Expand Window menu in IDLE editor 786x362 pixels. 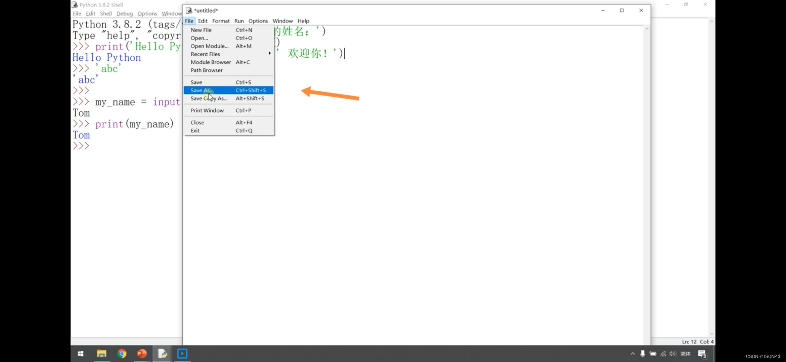click(x=282, y=20)
